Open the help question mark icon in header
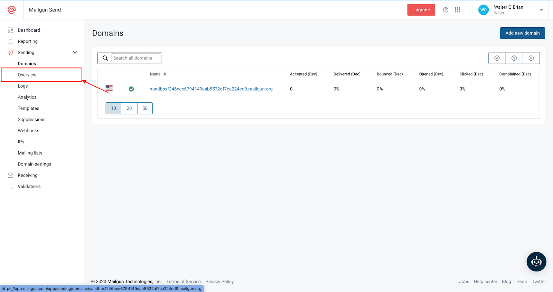The width and height of the screenshot is (553, 292). pos(446,10)
